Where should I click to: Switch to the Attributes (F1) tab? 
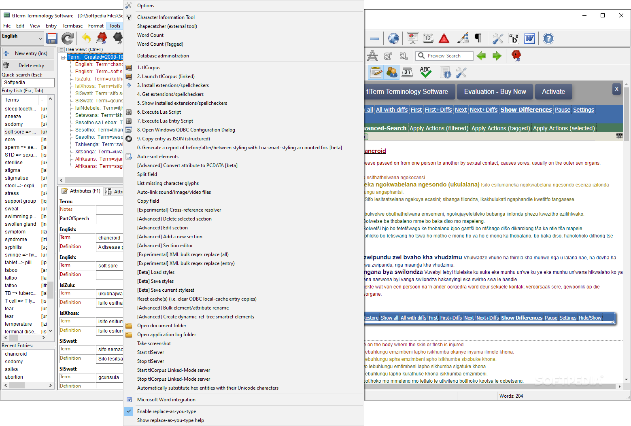(81, 191)
